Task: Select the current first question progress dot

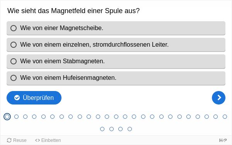Action: pos(7,117)
